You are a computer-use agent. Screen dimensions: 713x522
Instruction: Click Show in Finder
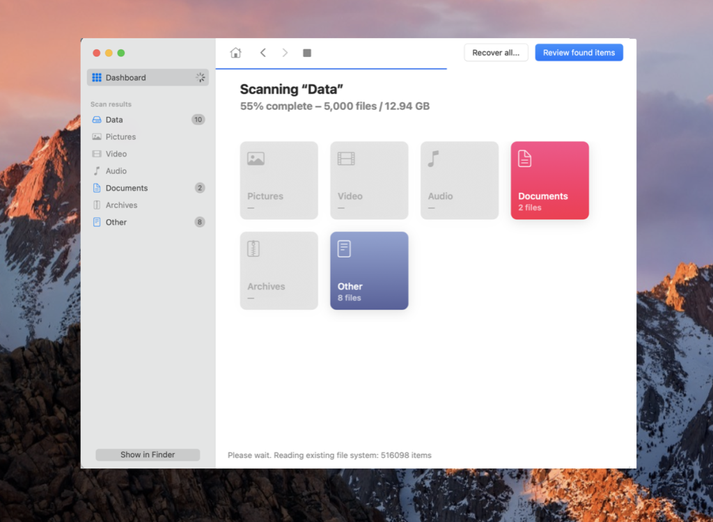tap(147, 454)
